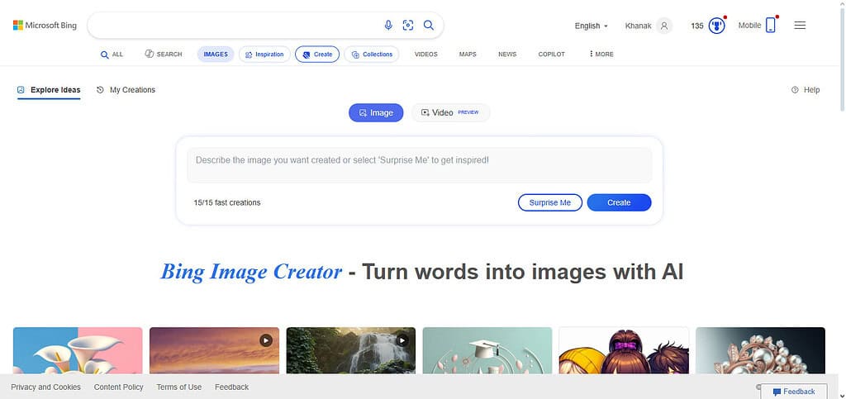Open the COPILOT tab
This screenshot has width=846, height=399.
(x=551, y=54)
